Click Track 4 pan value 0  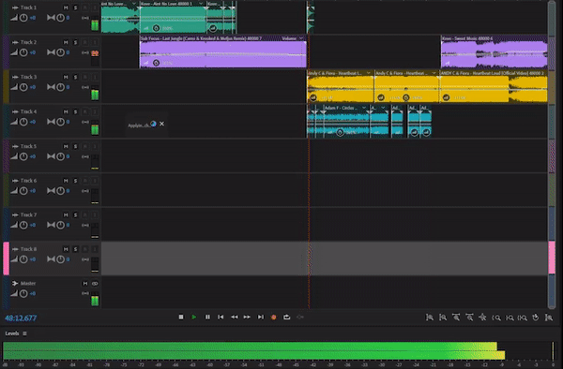[68, 122]
